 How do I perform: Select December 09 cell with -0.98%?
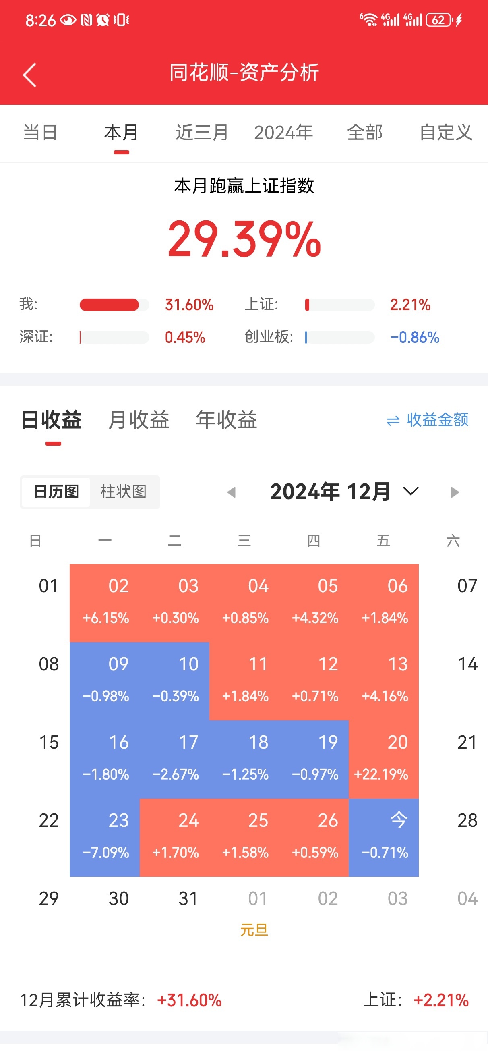point(105,681)
